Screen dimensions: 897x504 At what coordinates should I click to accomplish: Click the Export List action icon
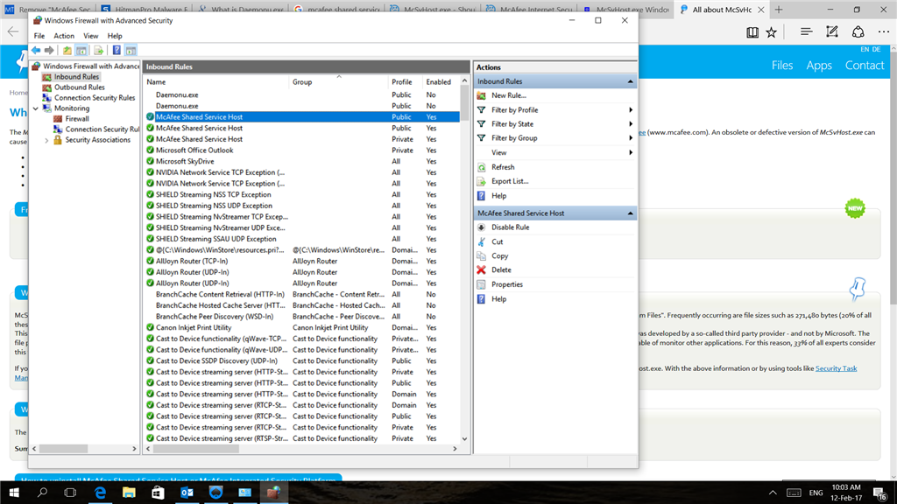482,181
